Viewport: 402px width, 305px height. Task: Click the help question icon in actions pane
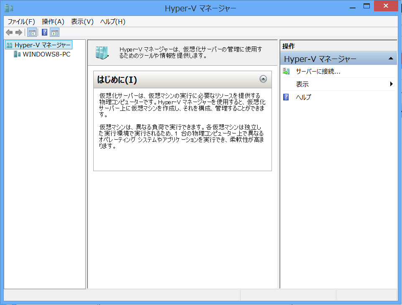286,97
